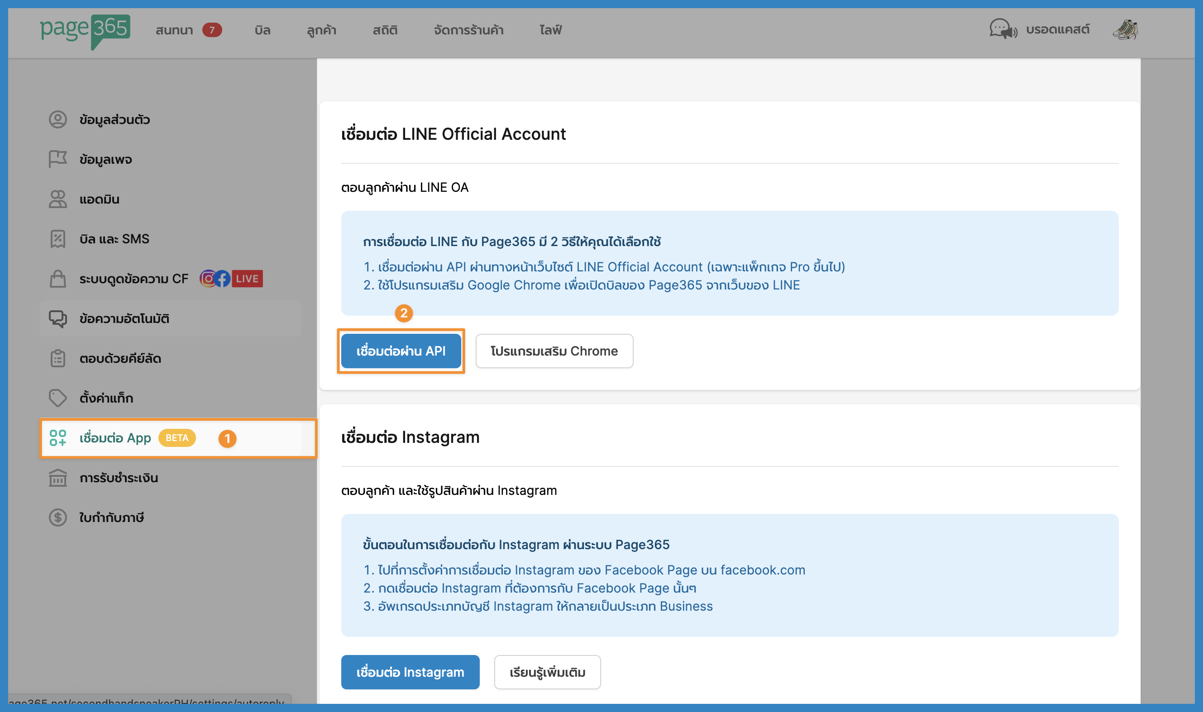The image size is (1203, 712).
Task: Open the สถิติ top menu
Action: pos(385,30)
